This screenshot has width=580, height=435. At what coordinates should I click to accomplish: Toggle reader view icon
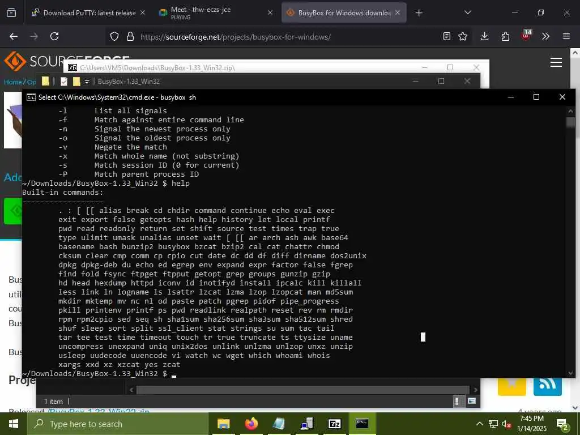[447, 36]
